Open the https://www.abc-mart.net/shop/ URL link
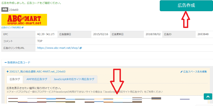213x106 pixels. coord(58,48)
